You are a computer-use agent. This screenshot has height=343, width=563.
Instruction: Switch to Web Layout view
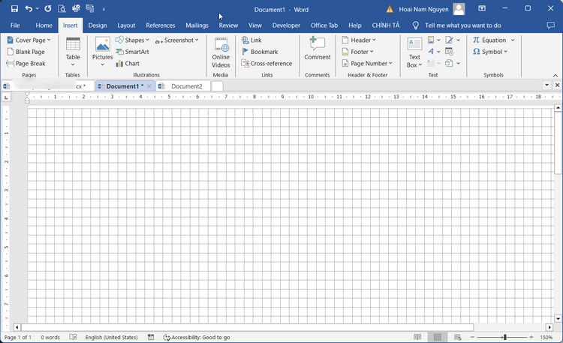click(457, 337)
